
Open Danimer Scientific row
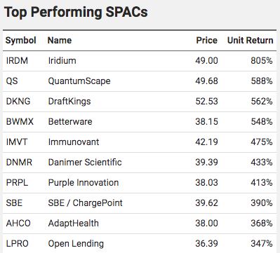click(x=140, y=163)
